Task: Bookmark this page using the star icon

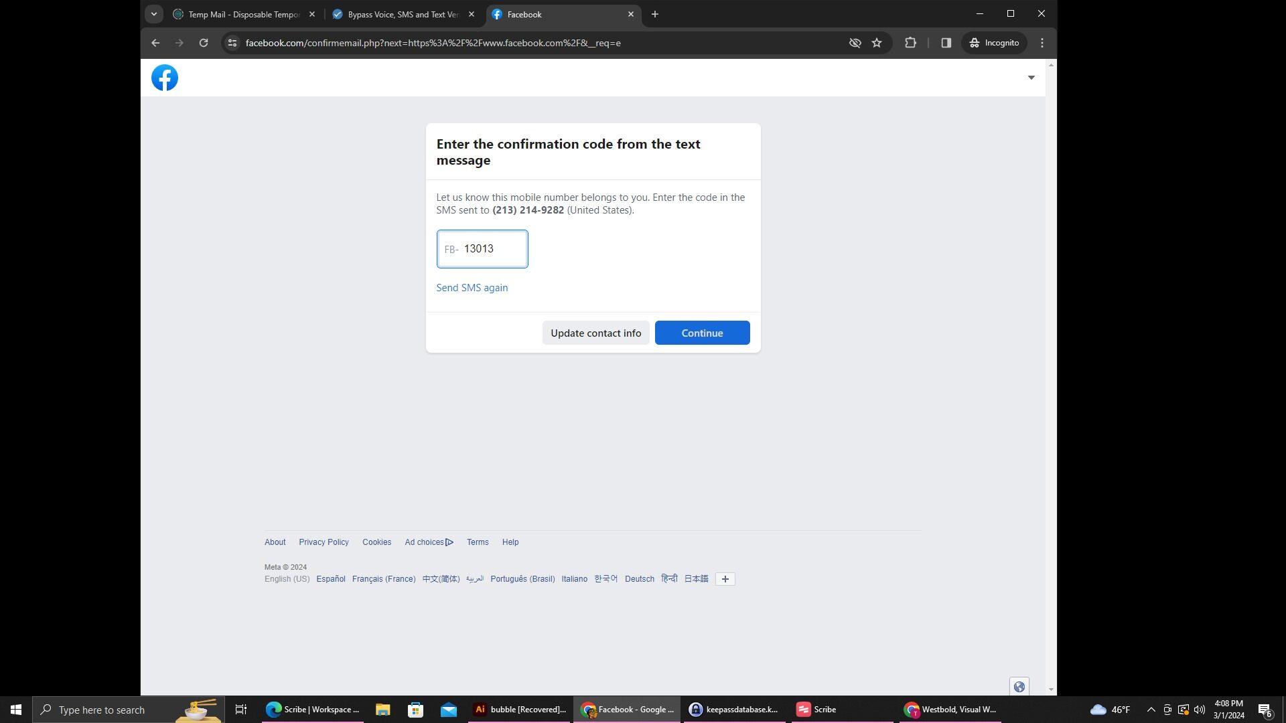Action: 877,42
